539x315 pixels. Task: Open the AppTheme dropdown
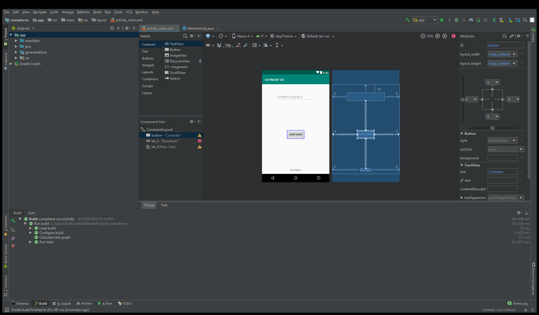(x=283, y=36)
